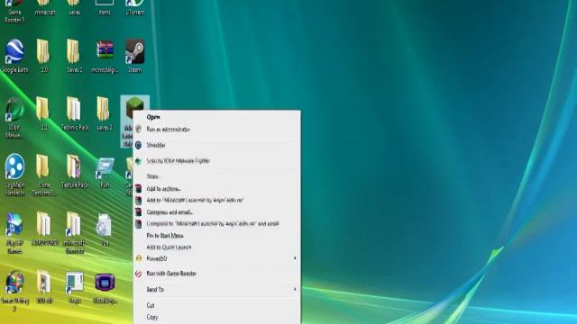Choose Copy in the context menu
This screenshot has width=577, height=324.
point(216,317)
